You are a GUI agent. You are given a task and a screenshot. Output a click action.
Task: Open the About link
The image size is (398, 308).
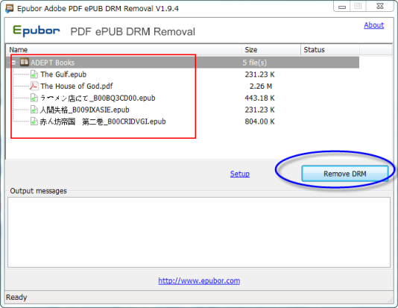pyautogui.click(x=374, y=25)
